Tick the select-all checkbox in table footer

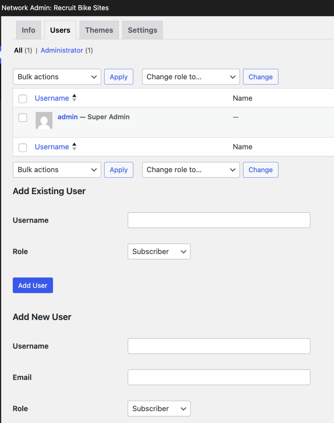[23, 147]
